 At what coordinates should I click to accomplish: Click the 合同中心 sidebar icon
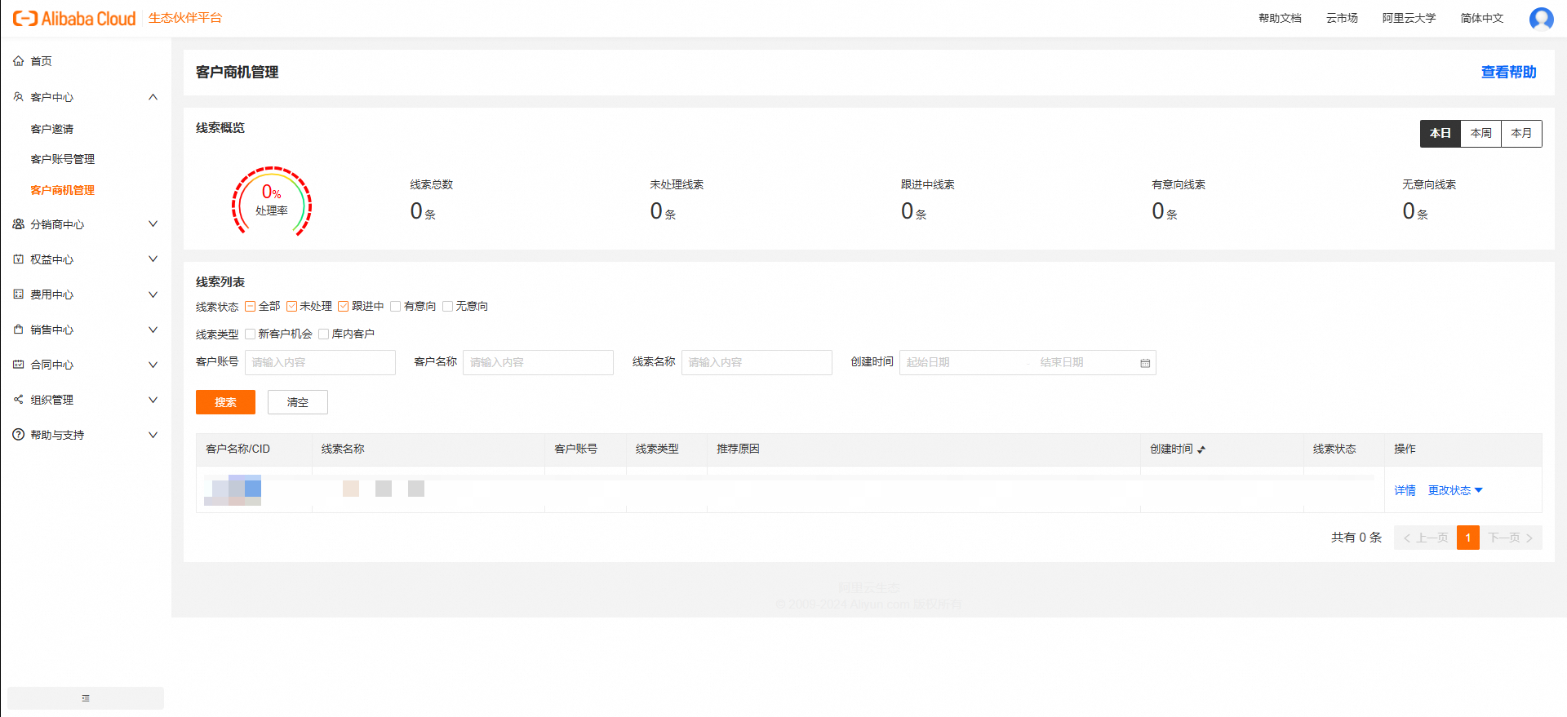coord(18,365)
